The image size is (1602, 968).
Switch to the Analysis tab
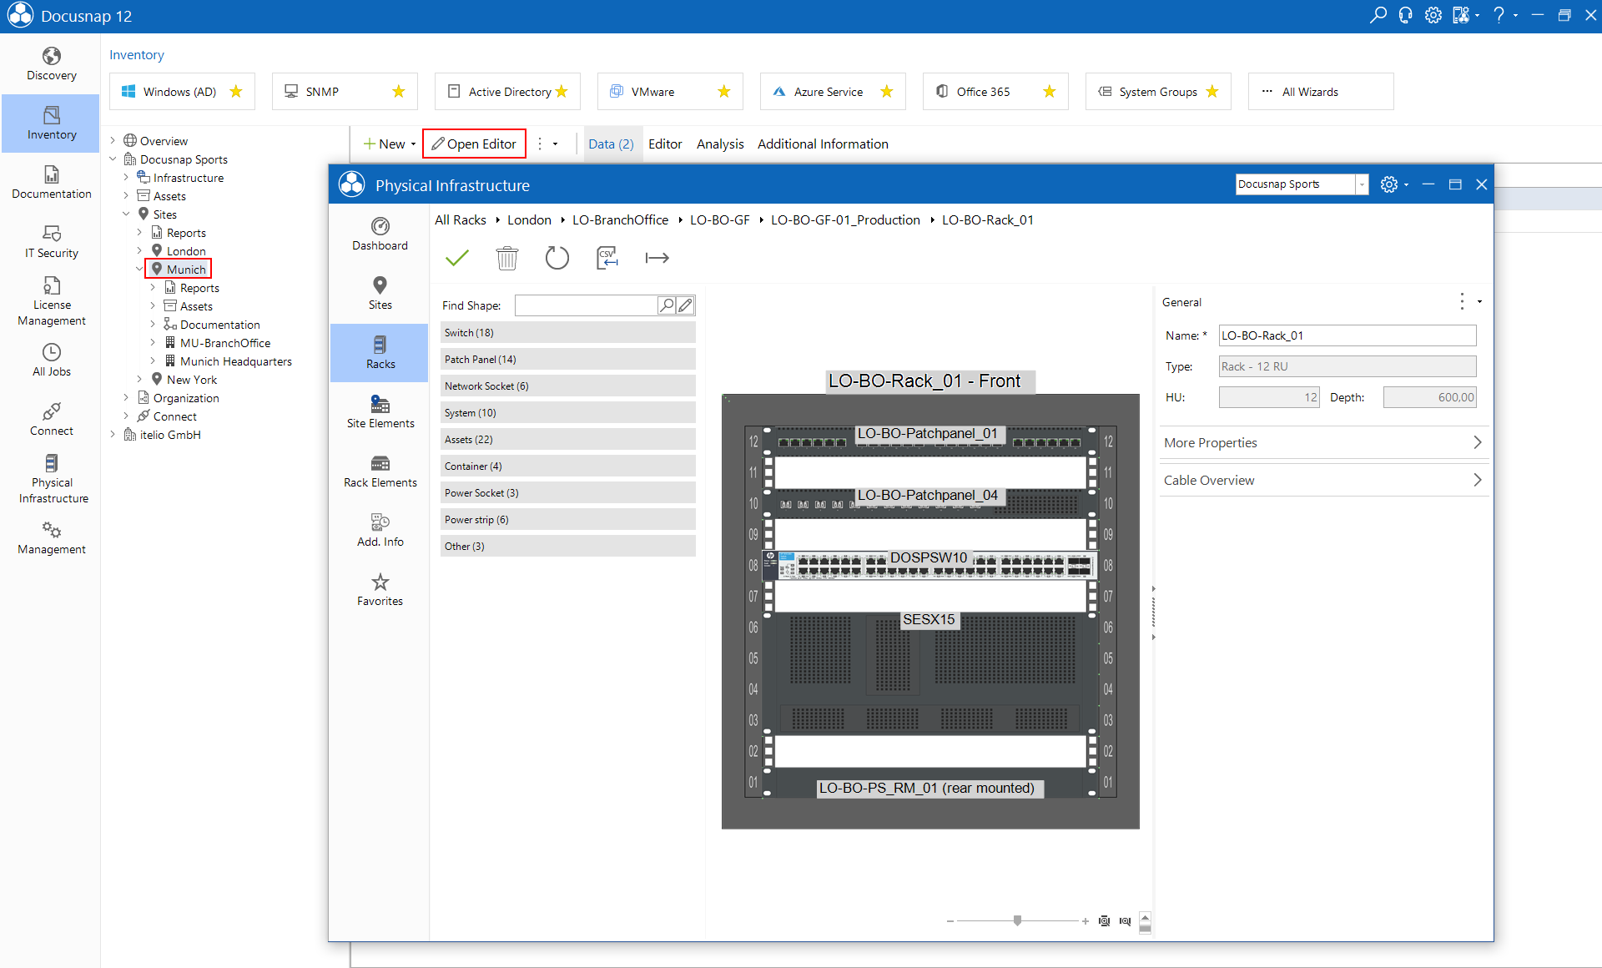tap(720, 144)
